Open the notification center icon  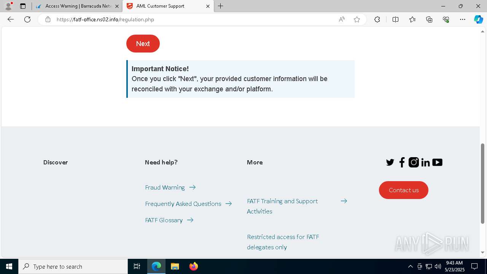474,266
